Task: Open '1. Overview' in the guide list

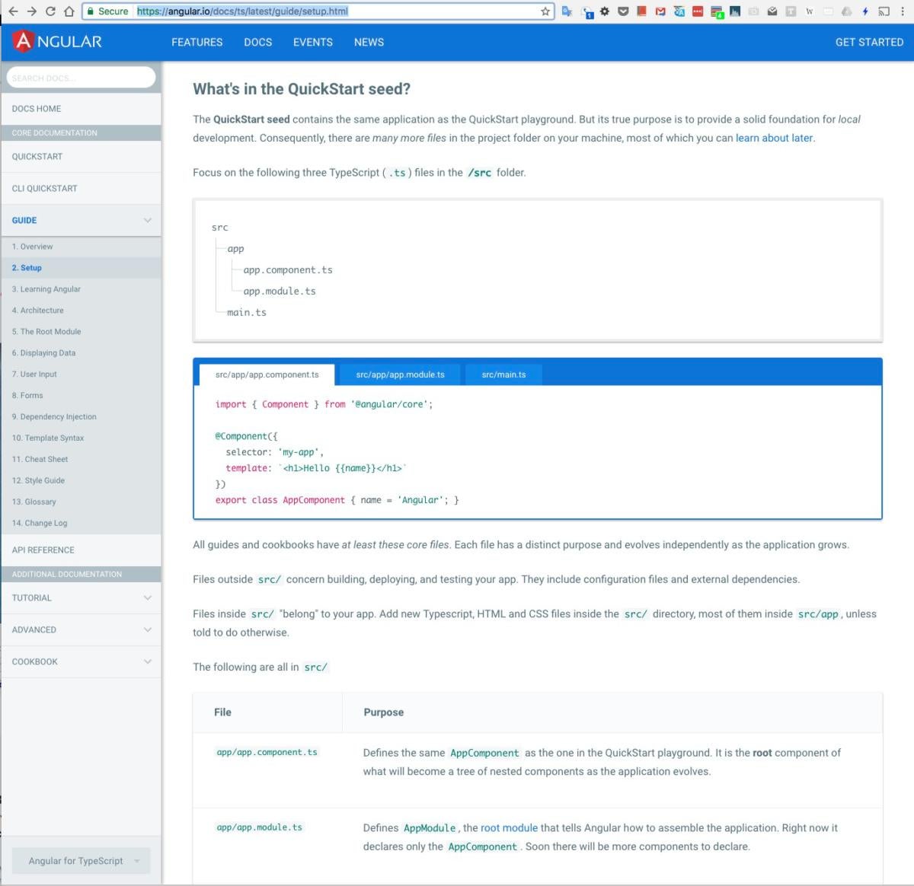Action: pos(81,247)
